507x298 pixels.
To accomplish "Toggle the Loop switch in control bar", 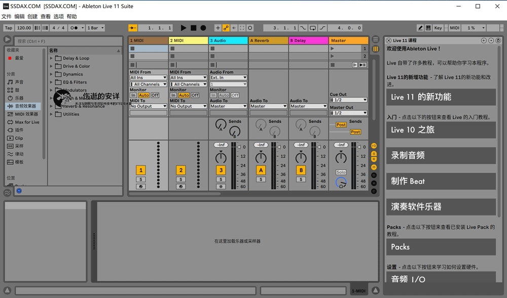I will tap(313, 28).
